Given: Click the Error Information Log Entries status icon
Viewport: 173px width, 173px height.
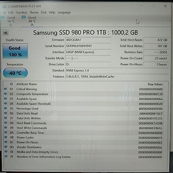Looking at the screenshot, I should pyautogui.click(x=6, y=156).
